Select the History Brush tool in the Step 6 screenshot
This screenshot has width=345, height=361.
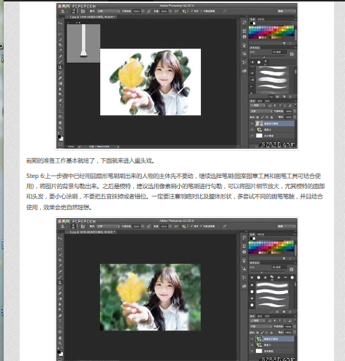[60, 288]
